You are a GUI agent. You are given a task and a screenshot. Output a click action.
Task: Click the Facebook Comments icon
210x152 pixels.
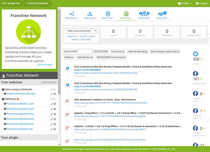point(195,111)
